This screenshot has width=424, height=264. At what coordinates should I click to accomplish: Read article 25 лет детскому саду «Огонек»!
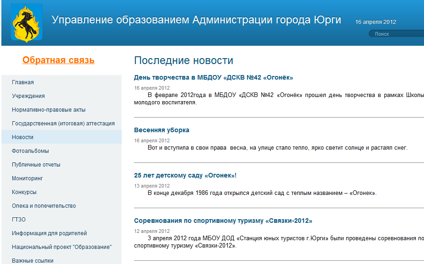coord(185,175)
